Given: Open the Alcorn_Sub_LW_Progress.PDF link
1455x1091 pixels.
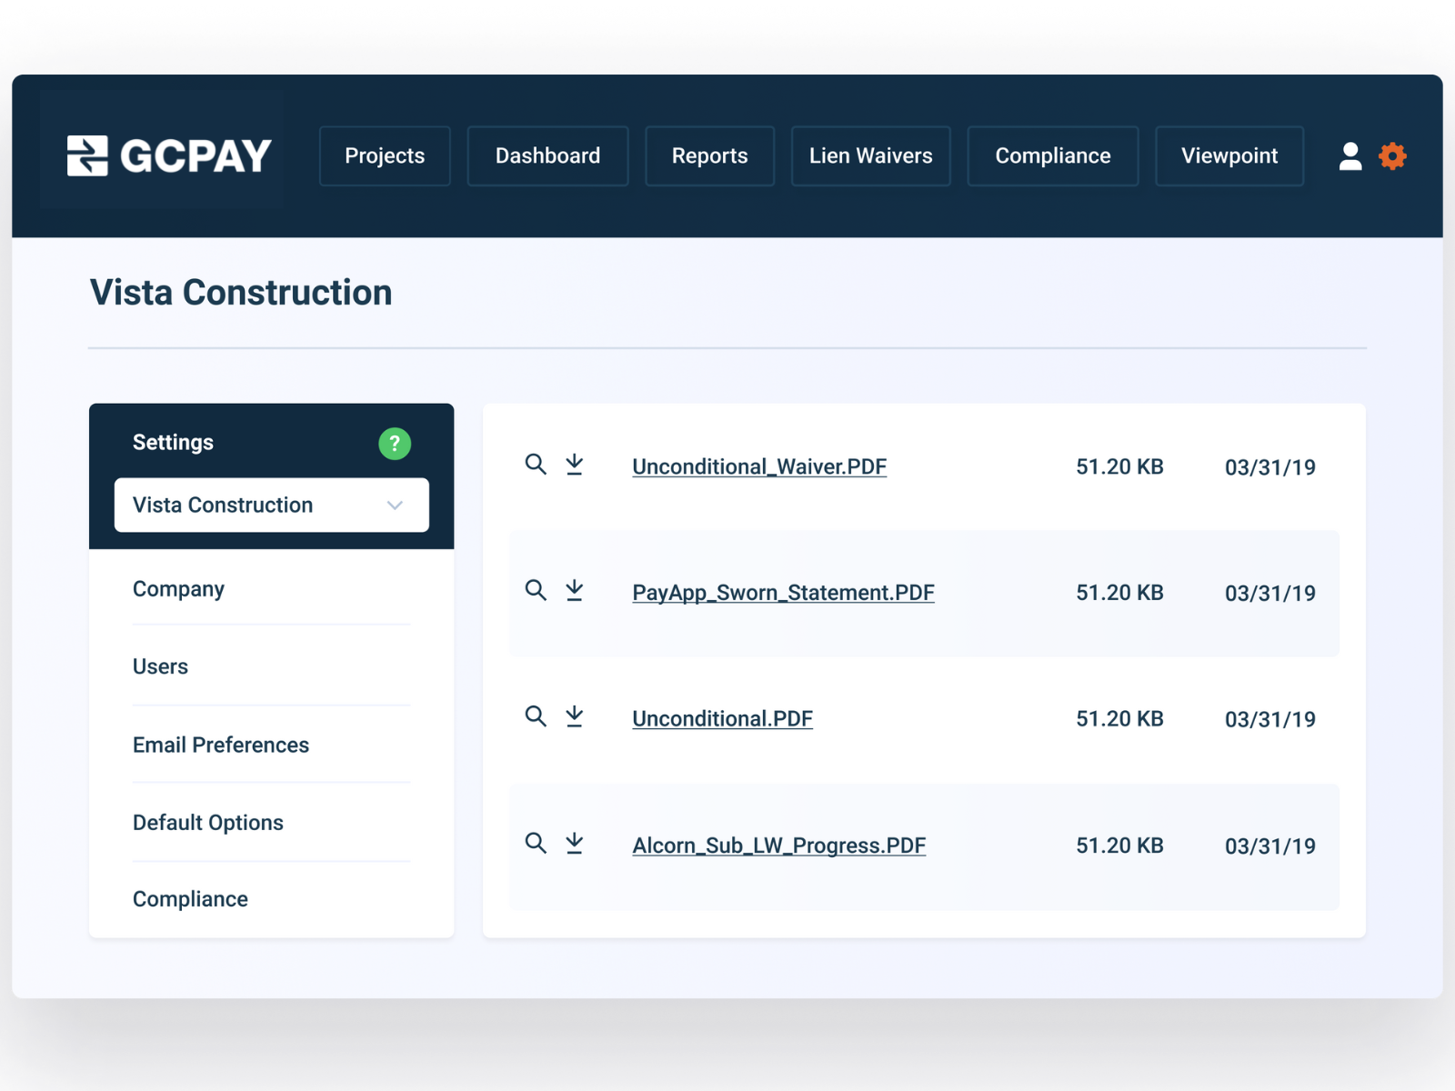Looking at the screenshot, I should tap(778, 846).
